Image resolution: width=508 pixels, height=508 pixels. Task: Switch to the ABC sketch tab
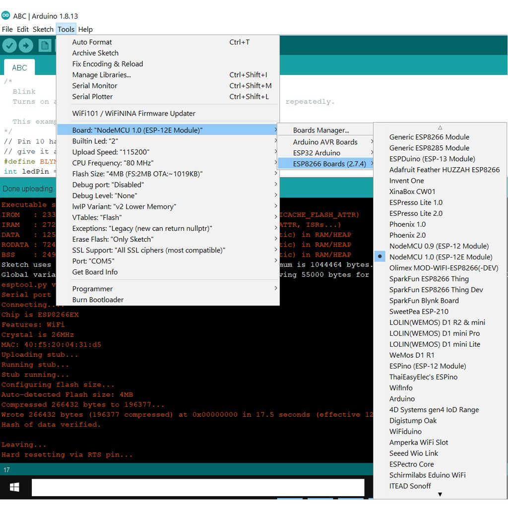pyautogui.click(x=19, y=68)
